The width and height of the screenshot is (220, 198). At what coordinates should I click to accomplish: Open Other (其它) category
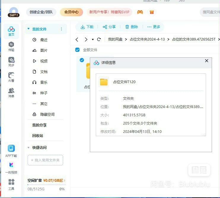tap(44, 104)
